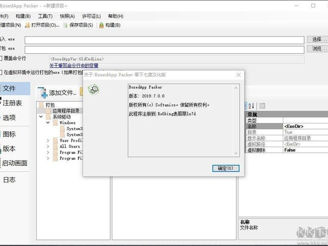Select the 图标 sidebar tab

[x=9, y=134]
